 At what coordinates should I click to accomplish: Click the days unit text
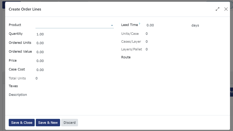coord(195,25)
